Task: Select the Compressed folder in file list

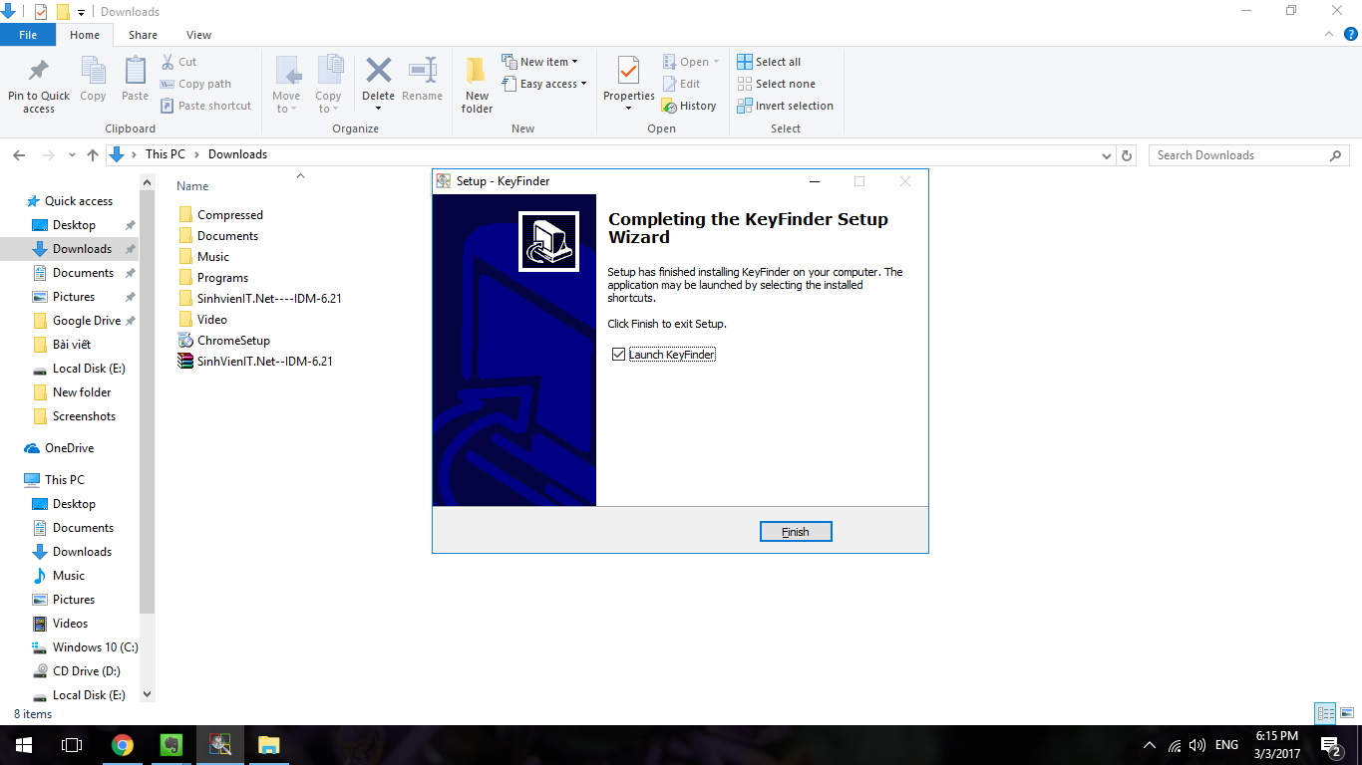Action: pyautogui.click(x=220, y=215)
